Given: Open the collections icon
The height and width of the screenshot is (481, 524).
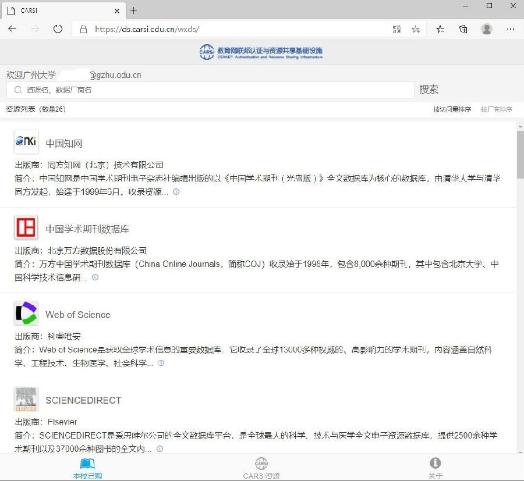Looking at the screenshot, I should tap(463, 30).
